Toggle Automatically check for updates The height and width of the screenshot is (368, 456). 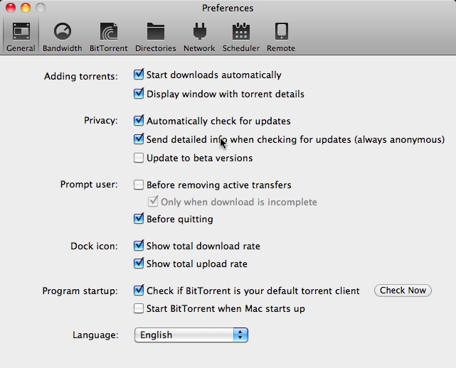tap(139, 121)
